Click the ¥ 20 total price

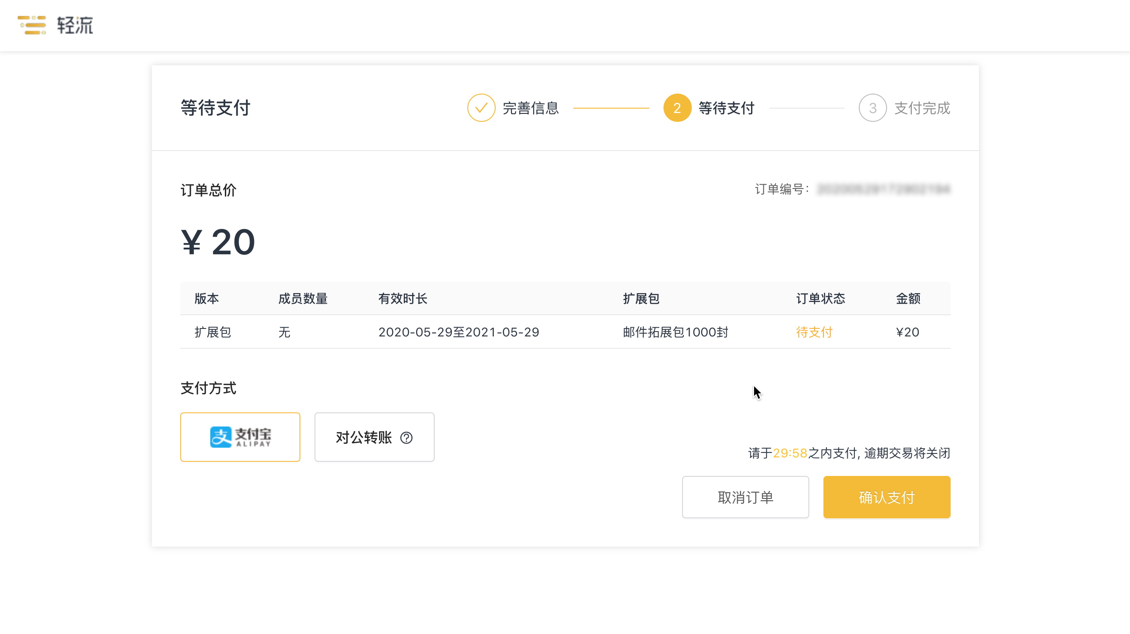point(218,242)
